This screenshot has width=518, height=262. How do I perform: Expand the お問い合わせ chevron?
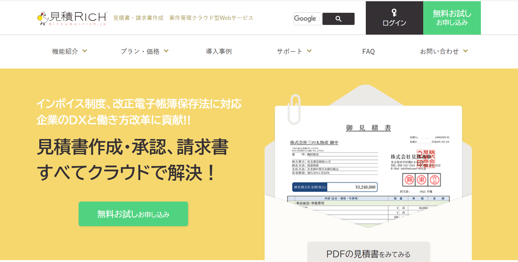pos(466,51)
